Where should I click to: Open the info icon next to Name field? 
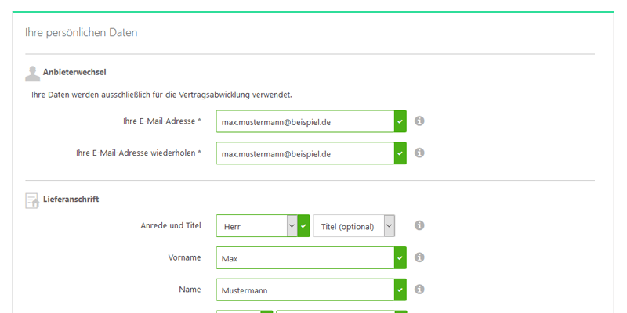[x=419, y=290]
